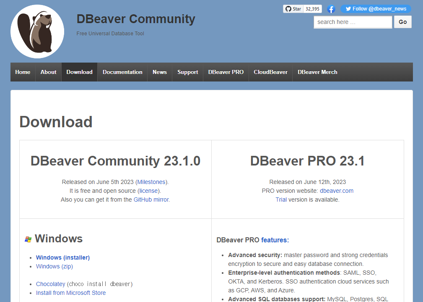Open the Trial version link
The image size is (423, 302).
pos(281,200)
